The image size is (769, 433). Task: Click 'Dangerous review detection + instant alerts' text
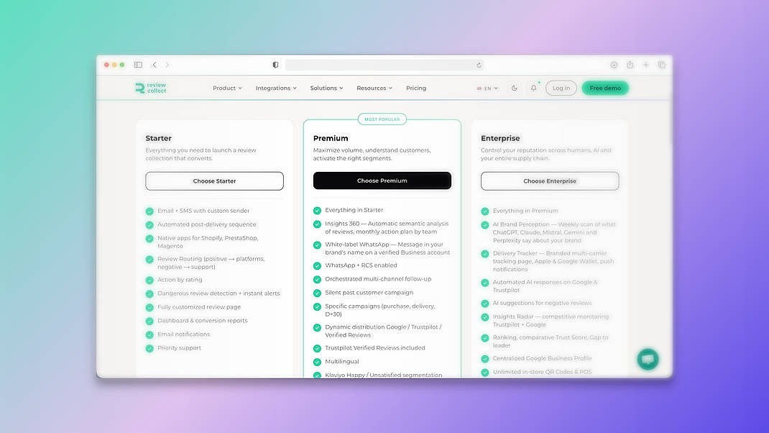point(218,293)
